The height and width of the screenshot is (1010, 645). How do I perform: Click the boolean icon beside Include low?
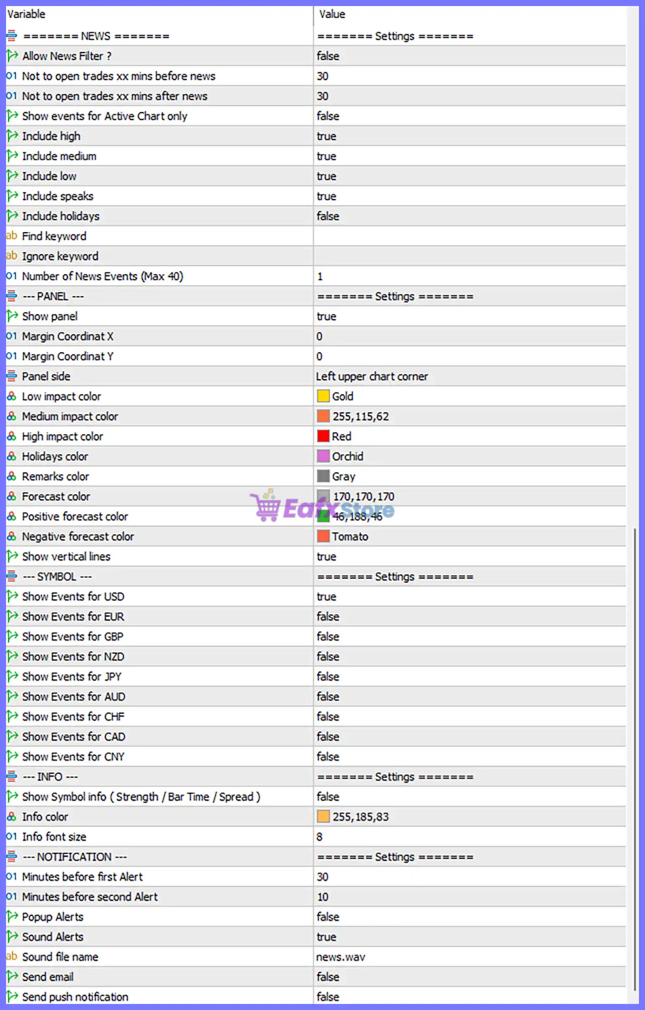12,176
